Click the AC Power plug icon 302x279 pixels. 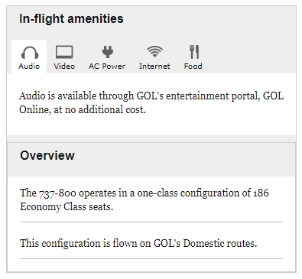coord(107,51)
